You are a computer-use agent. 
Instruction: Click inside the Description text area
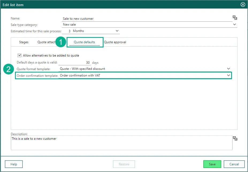pos(121,143)
